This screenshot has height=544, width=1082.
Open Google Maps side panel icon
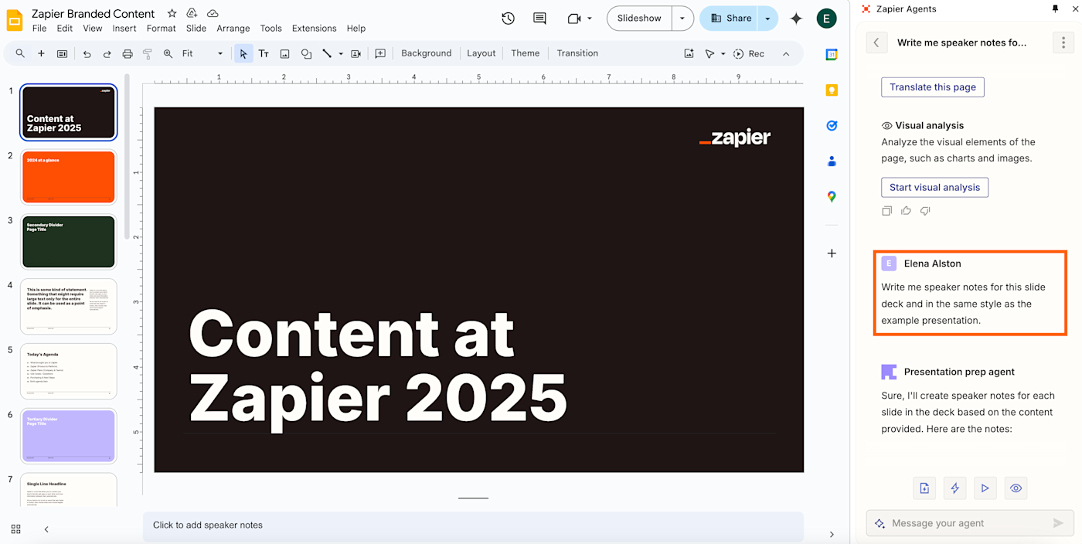[832, 196]
